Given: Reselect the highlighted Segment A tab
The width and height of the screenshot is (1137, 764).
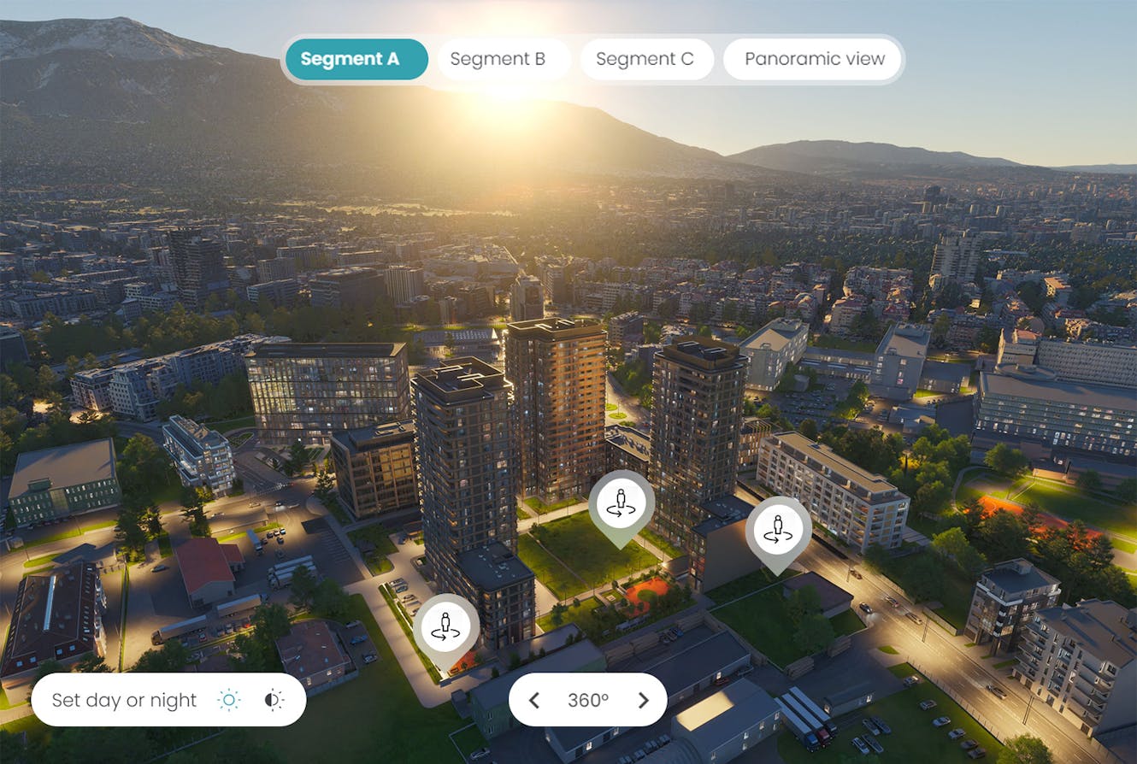Looking at the screenshot, I should [x=356, y=58].
